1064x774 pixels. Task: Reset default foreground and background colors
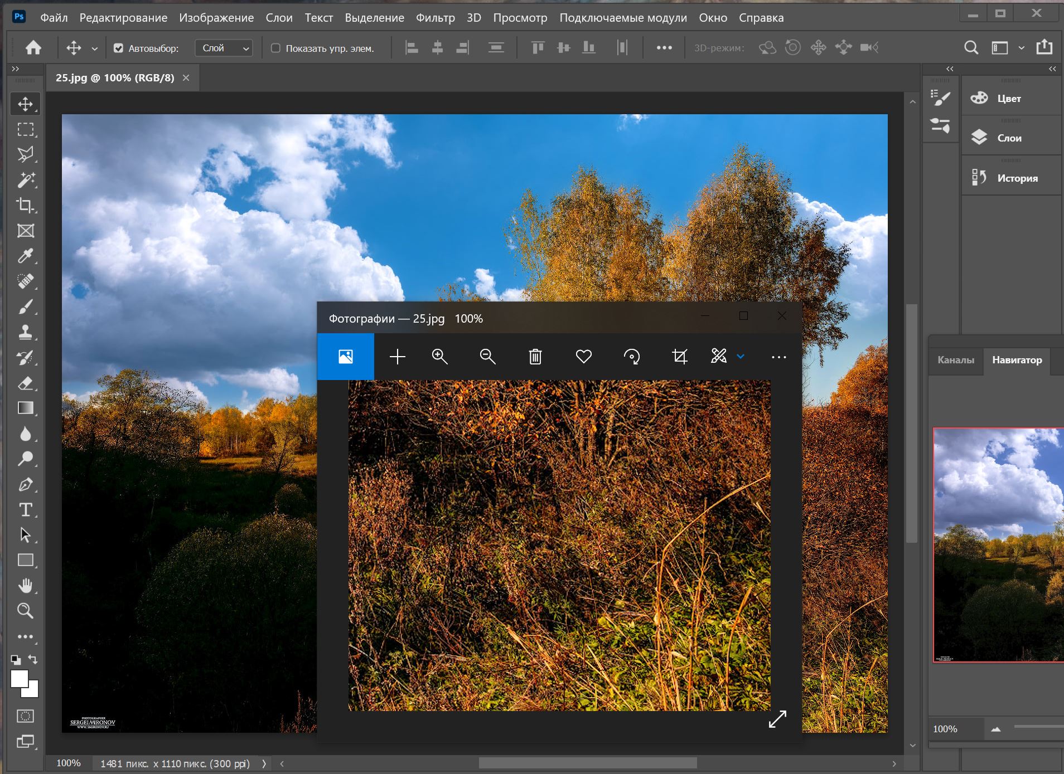[x=16, y=660]
